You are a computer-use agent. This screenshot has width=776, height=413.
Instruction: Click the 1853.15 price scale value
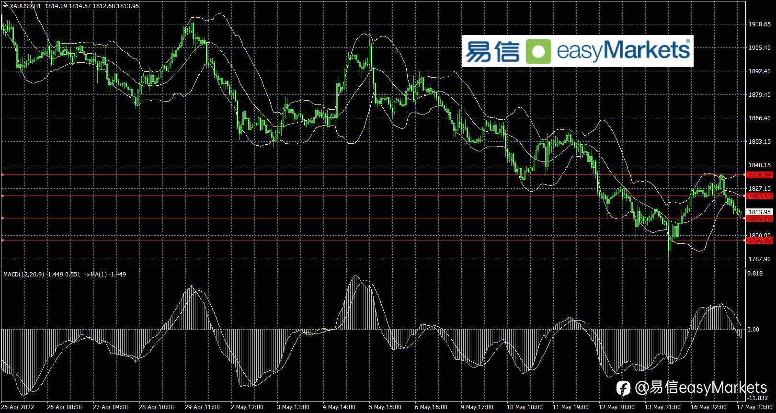point(760,142)
